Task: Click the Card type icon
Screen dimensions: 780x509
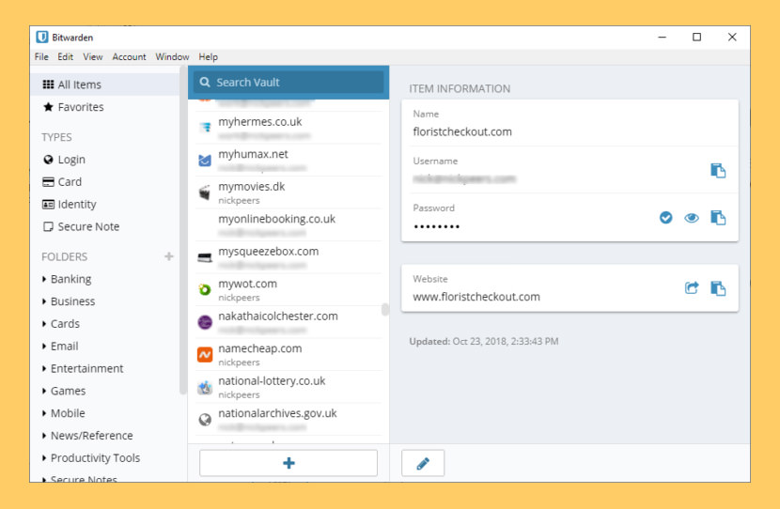Action: 48,182
